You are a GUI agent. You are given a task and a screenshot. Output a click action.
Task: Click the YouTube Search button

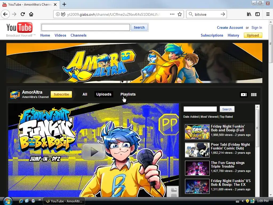point(139,27)
